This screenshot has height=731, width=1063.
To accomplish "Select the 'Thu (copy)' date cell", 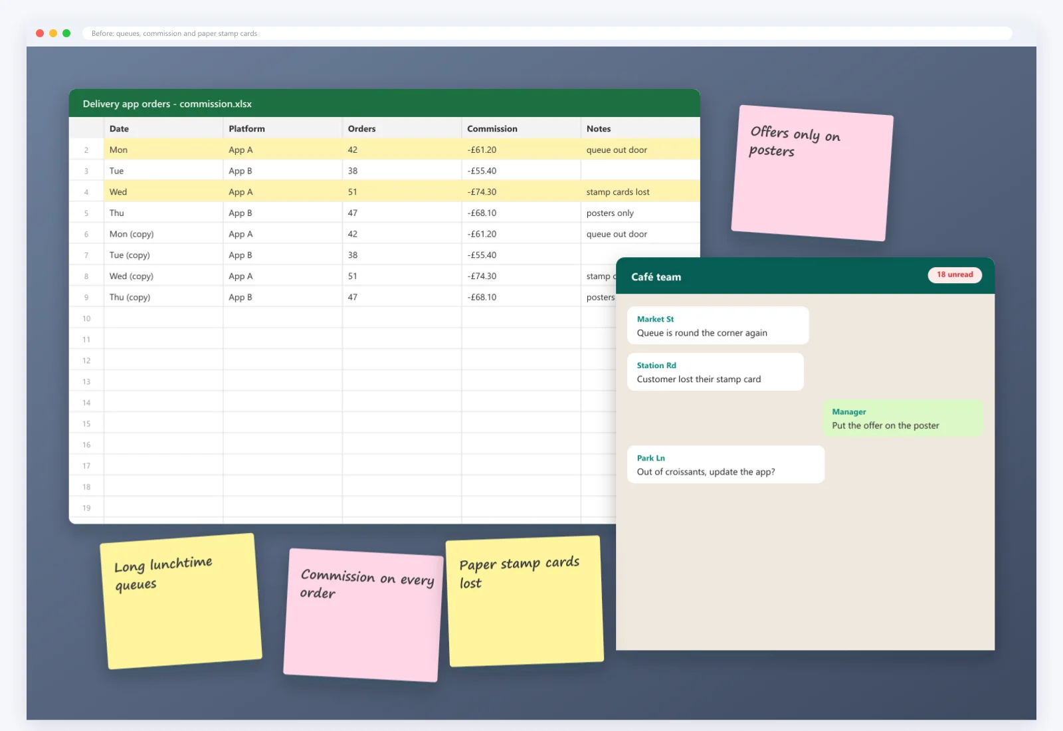I will [163, 297].
